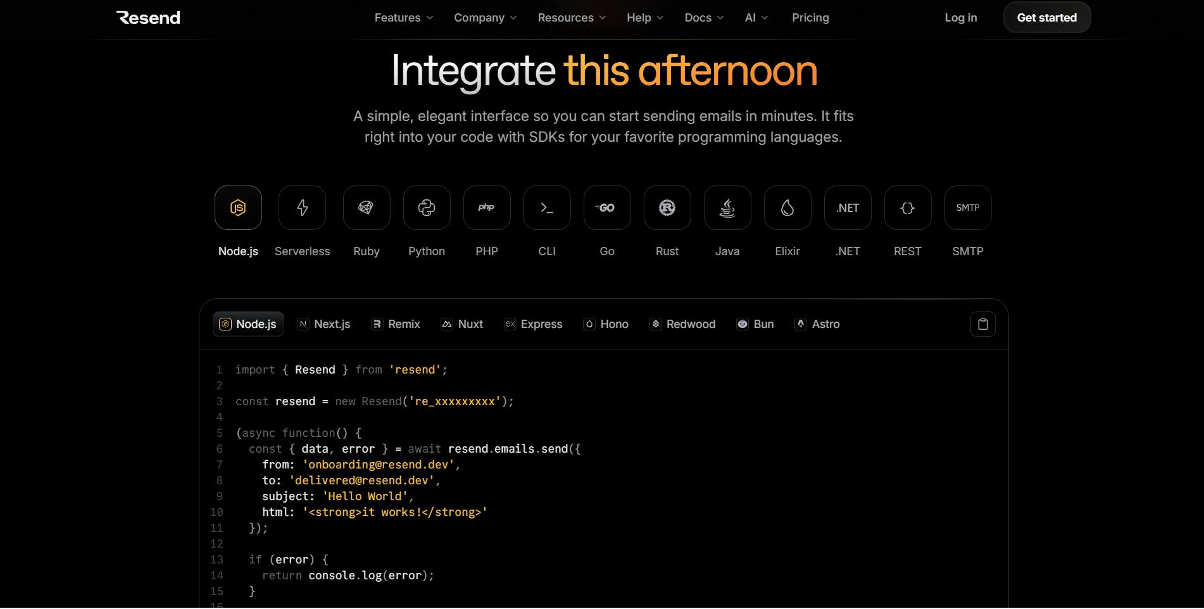1204x609 pixels.
Task: Open the Pricing page link
Action: tap(810, 18)
